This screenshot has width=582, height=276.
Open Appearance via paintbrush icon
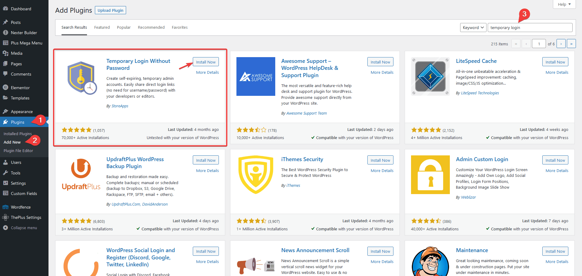click(5, 112)
